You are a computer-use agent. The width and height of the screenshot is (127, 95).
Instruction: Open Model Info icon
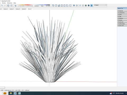click(x=11, y=6)
